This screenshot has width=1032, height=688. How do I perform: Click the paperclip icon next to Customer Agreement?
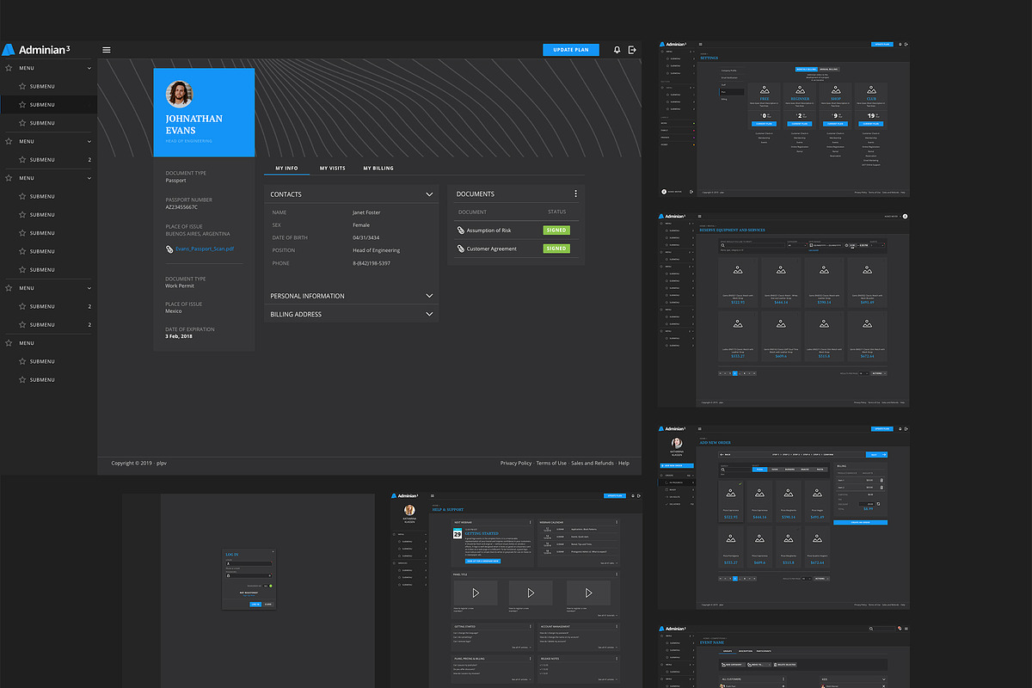click(x=460, y=249)
